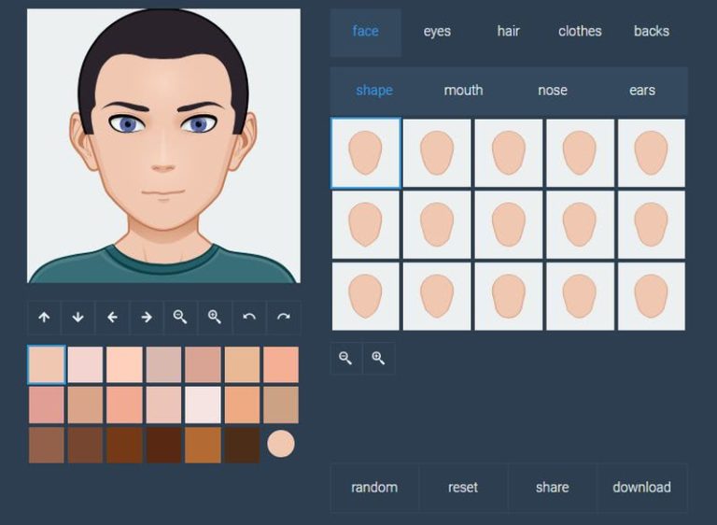Screen dimensions: 717x525
Task: Pick the rust brown swatch, third in bottom row
Action: click(124, 445)
